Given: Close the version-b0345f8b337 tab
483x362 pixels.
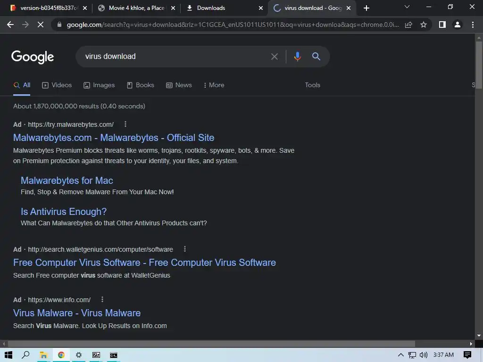Looking at the screenshot, I should (x=85, y=8).
